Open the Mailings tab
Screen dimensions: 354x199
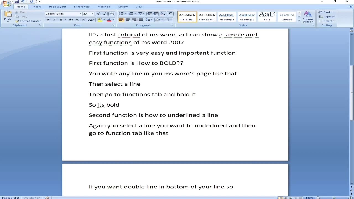[x=104, y=7]
